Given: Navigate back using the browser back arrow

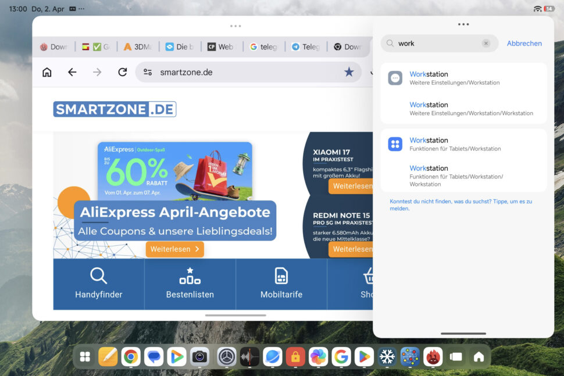Looking at the screenshot, I should [x=72, y=72].
